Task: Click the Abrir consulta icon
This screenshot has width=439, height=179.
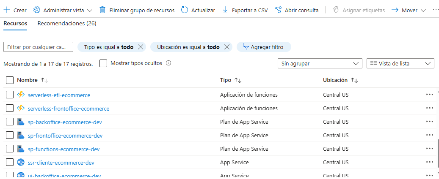Action: (x=278, y=10)
